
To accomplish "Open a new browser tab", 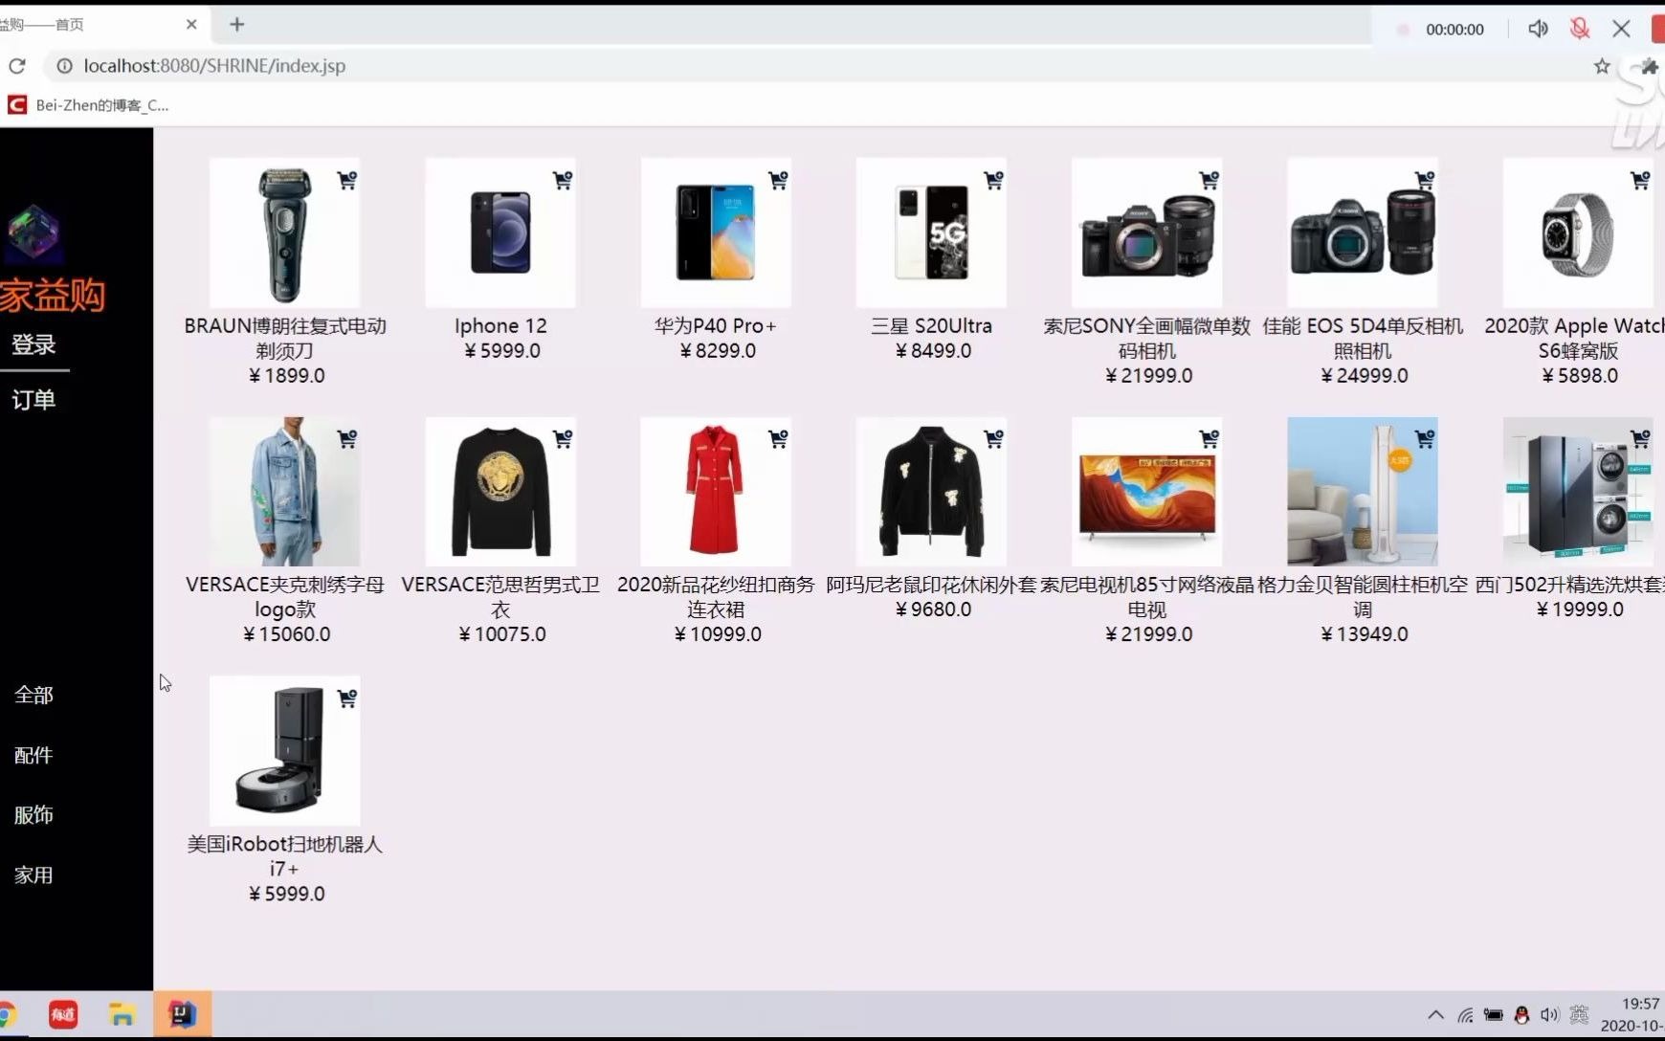I will click(237, 25).
